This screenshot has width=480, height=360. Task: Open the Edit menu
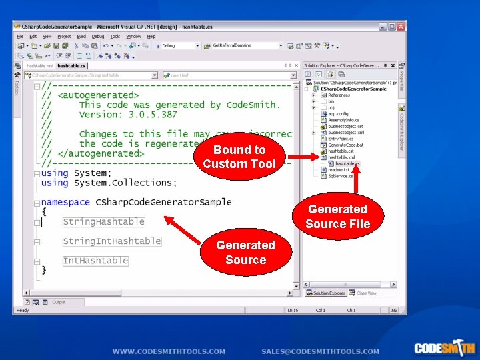click(x=33, y=37)
